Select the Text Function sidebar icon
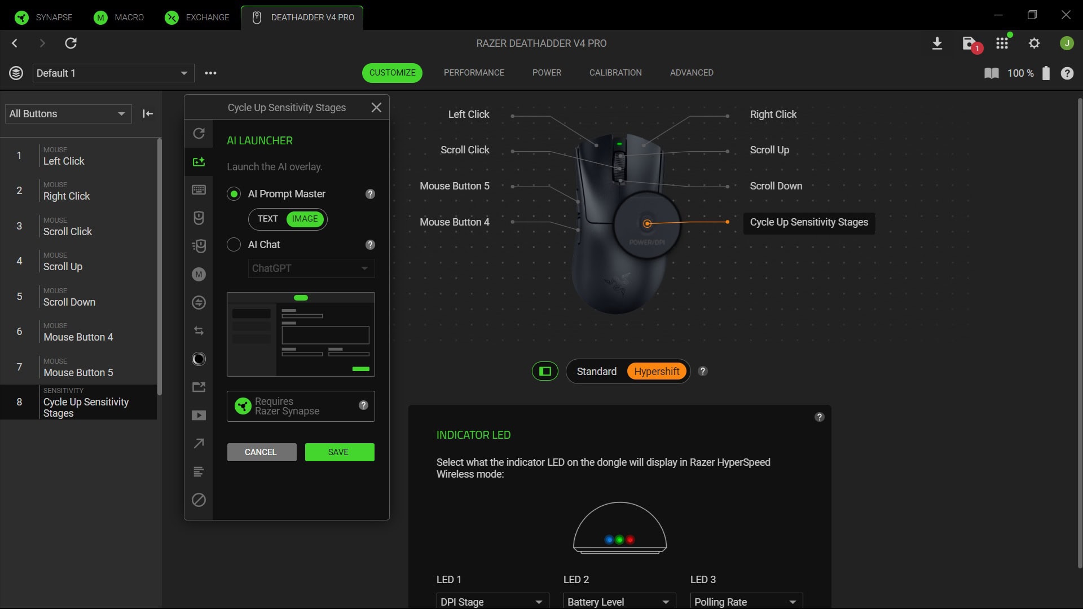Screen dimensions: 1083x609 point(199,472)
